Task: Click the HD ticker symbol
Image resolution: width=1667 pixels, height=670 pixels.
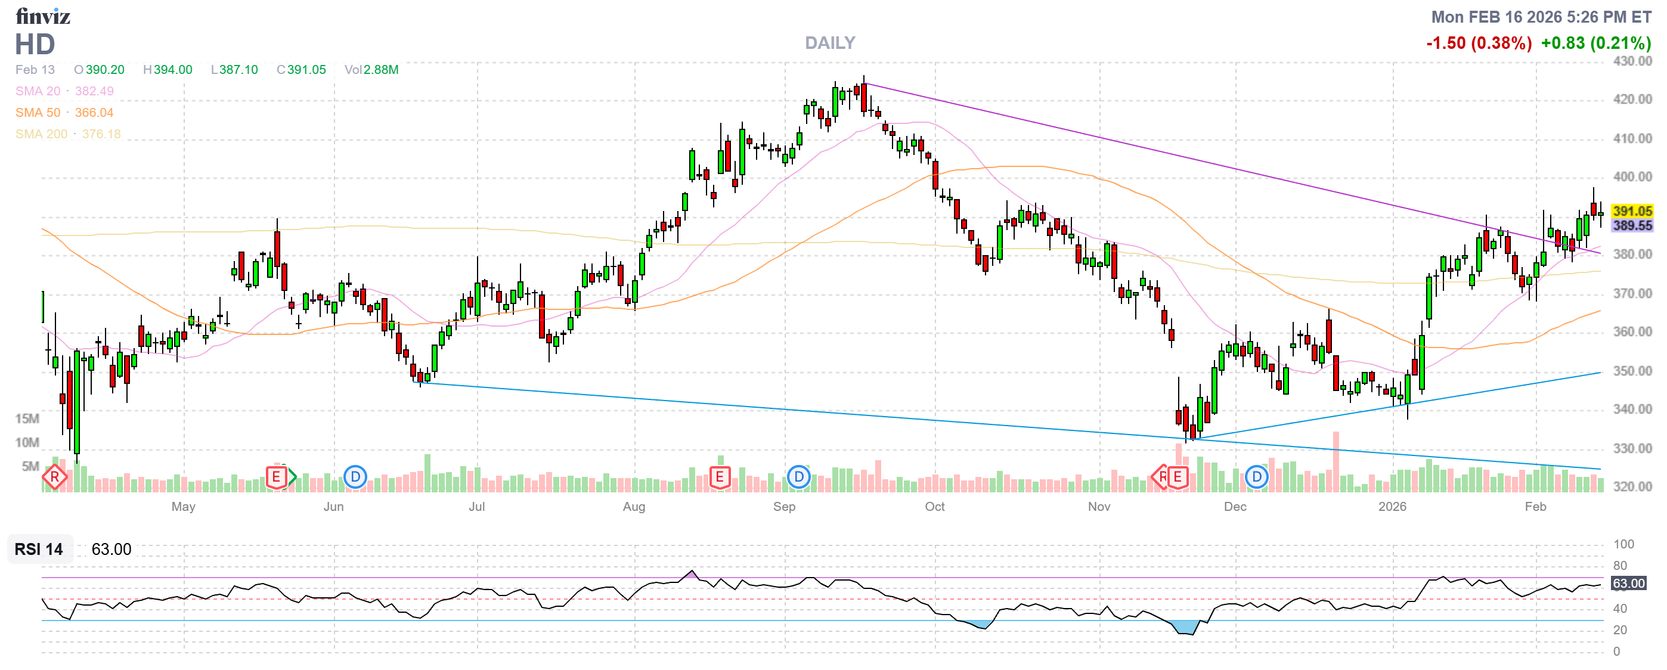Action: click(35, 45)
